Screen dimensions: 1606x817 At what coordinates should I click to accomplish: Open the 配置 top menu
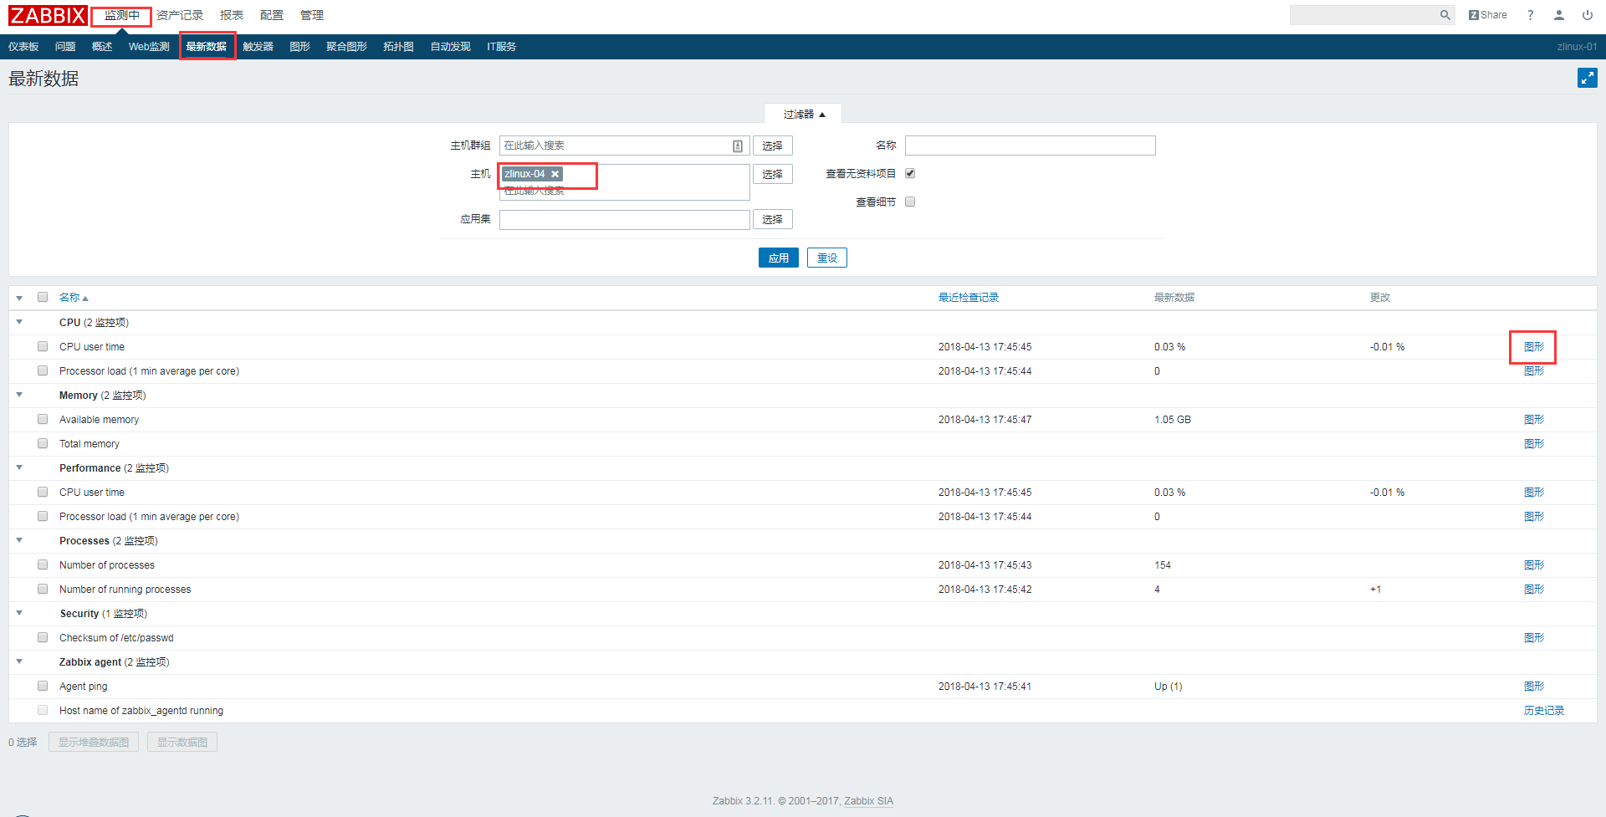(x=272, y=15)
